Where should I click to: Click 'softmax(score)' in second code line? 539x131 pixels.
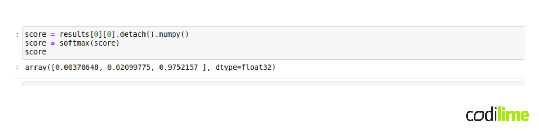click(x=89, y=43)
